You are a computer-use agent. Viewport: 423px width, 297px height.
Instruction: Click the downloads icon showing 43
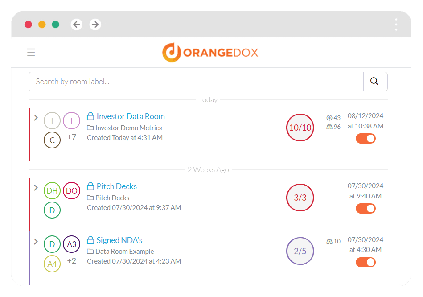pyautogui.click(x=329, y=118)
